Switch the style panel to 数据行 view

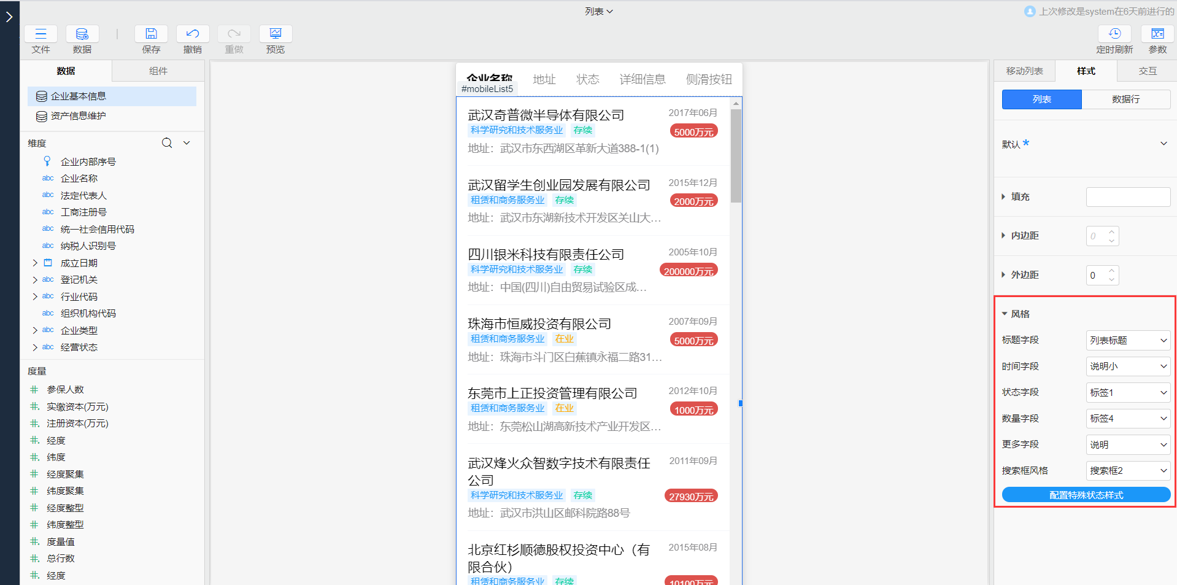point(1126,99)
